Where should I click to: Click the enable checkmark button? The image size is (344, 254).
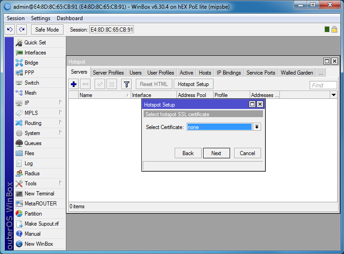tap(100, 84)
